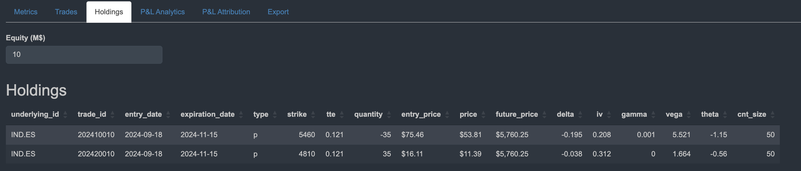
Task: Open the Export tab
Action: click(278, 12)
